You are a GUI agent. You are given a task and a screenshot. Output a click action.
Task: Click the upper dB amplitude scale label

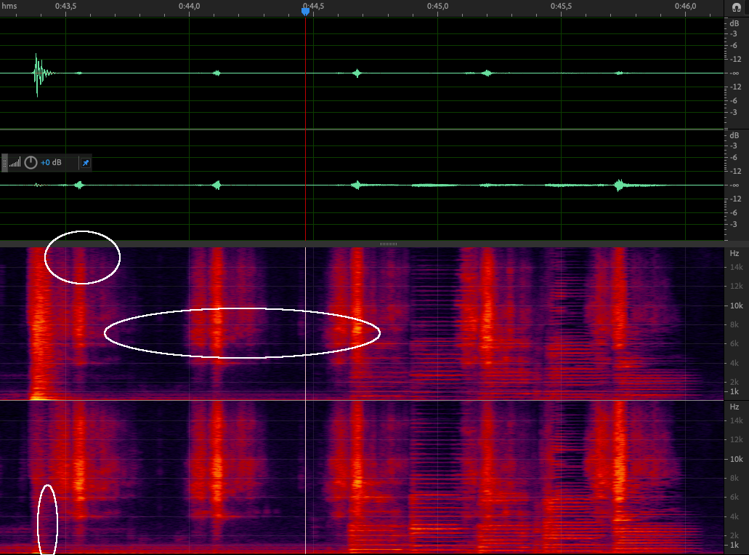(734, 23)
